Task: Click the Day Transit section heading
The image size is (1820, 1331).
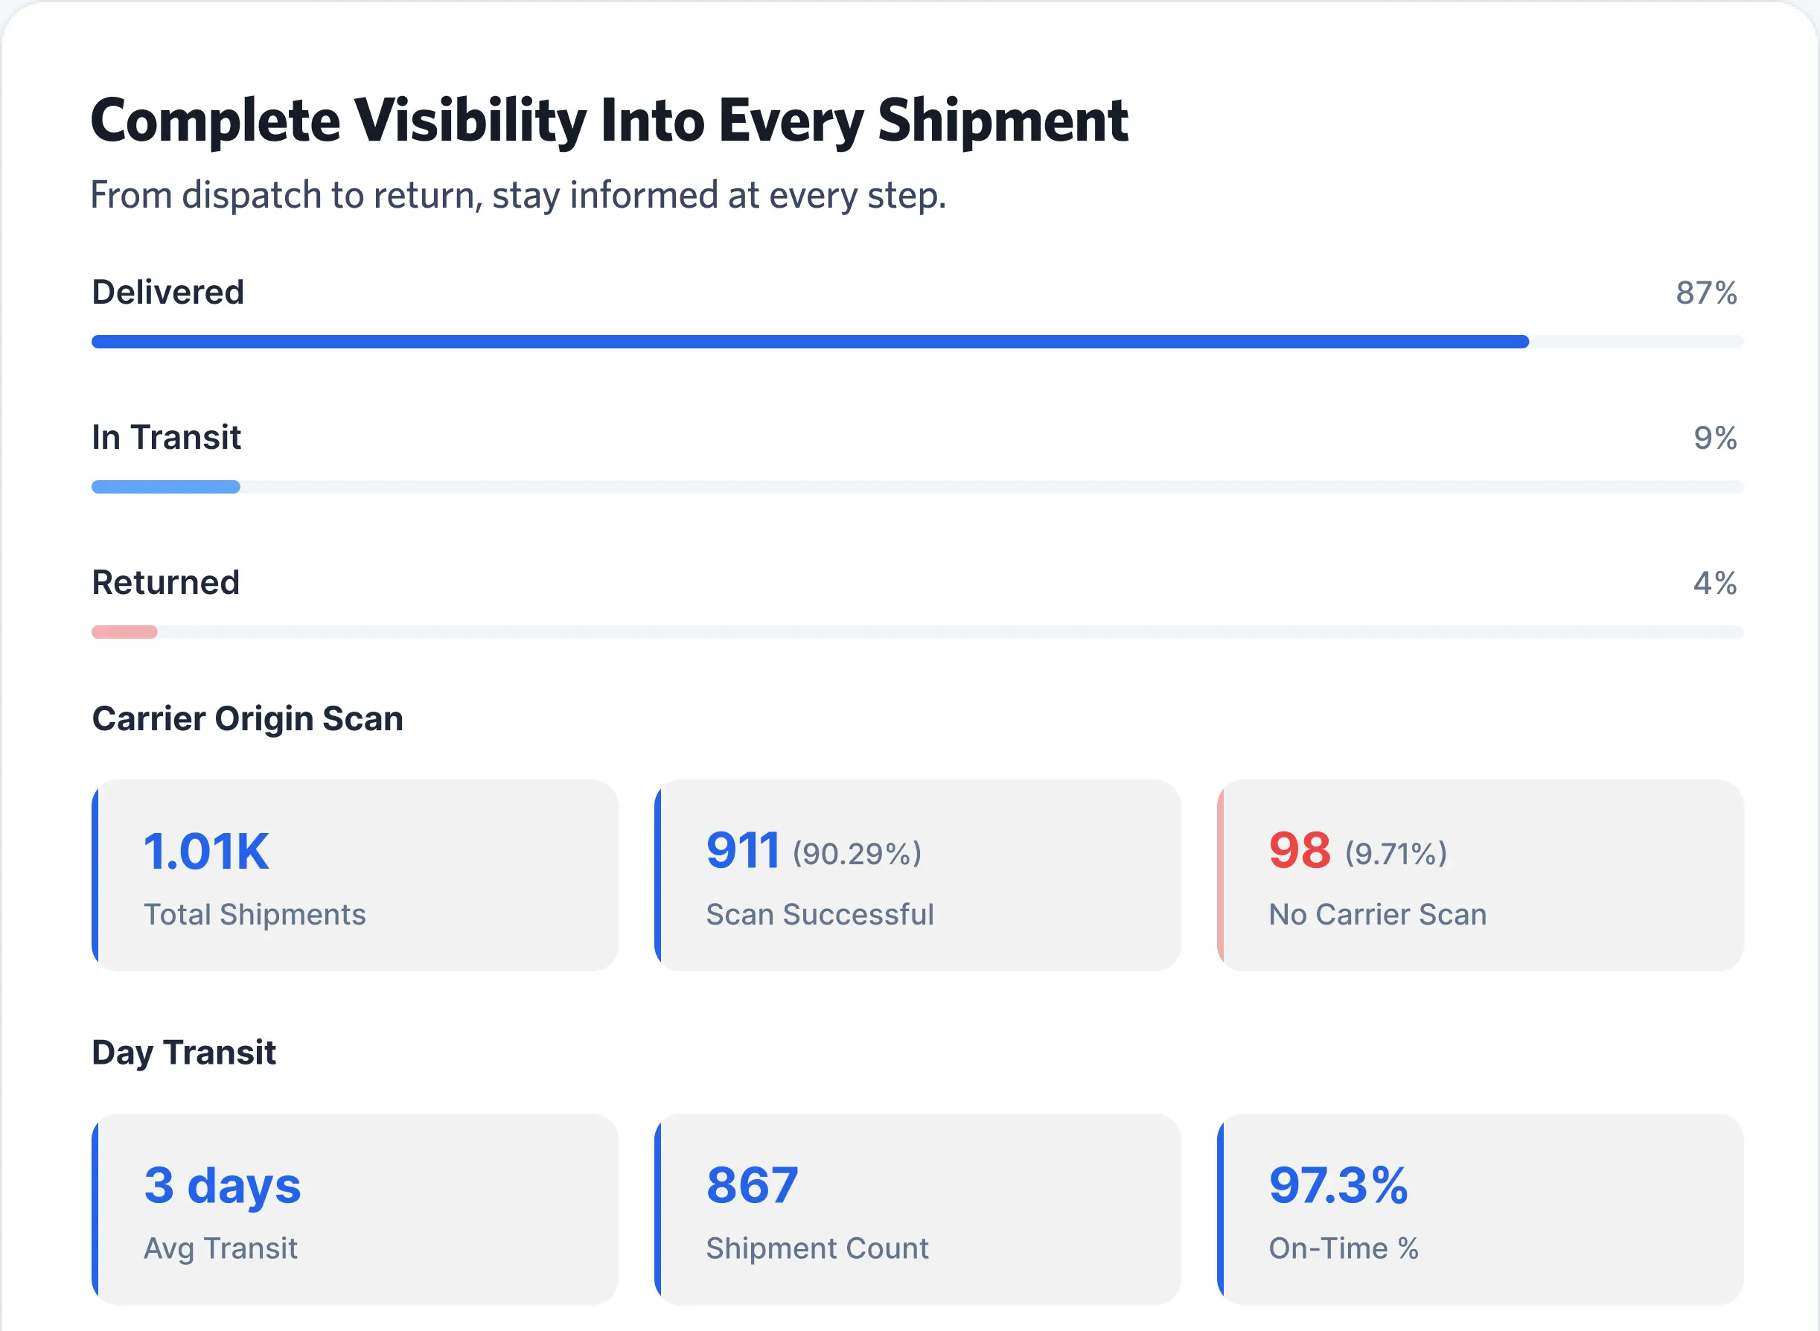Action: [x=184, y=1053]
